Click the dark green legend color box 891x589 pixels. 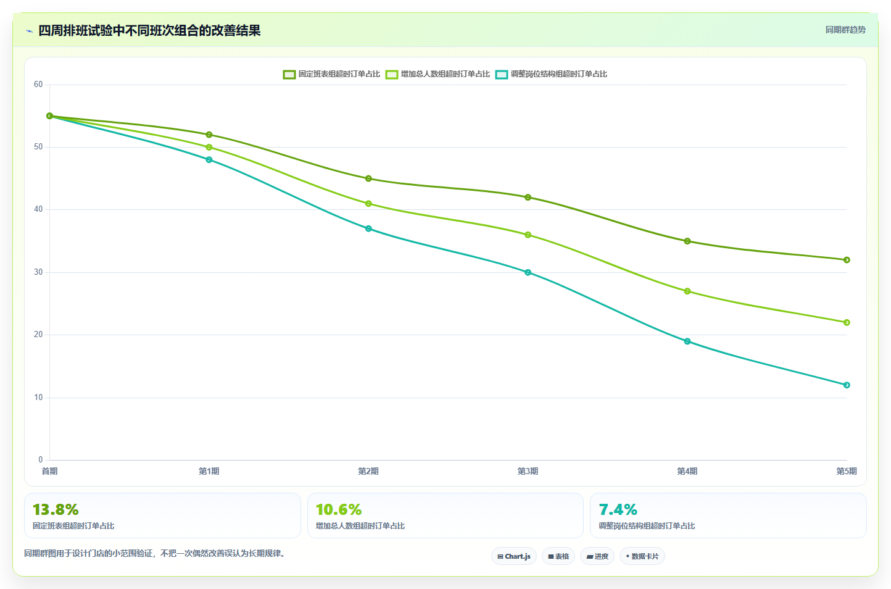point(289,74)
